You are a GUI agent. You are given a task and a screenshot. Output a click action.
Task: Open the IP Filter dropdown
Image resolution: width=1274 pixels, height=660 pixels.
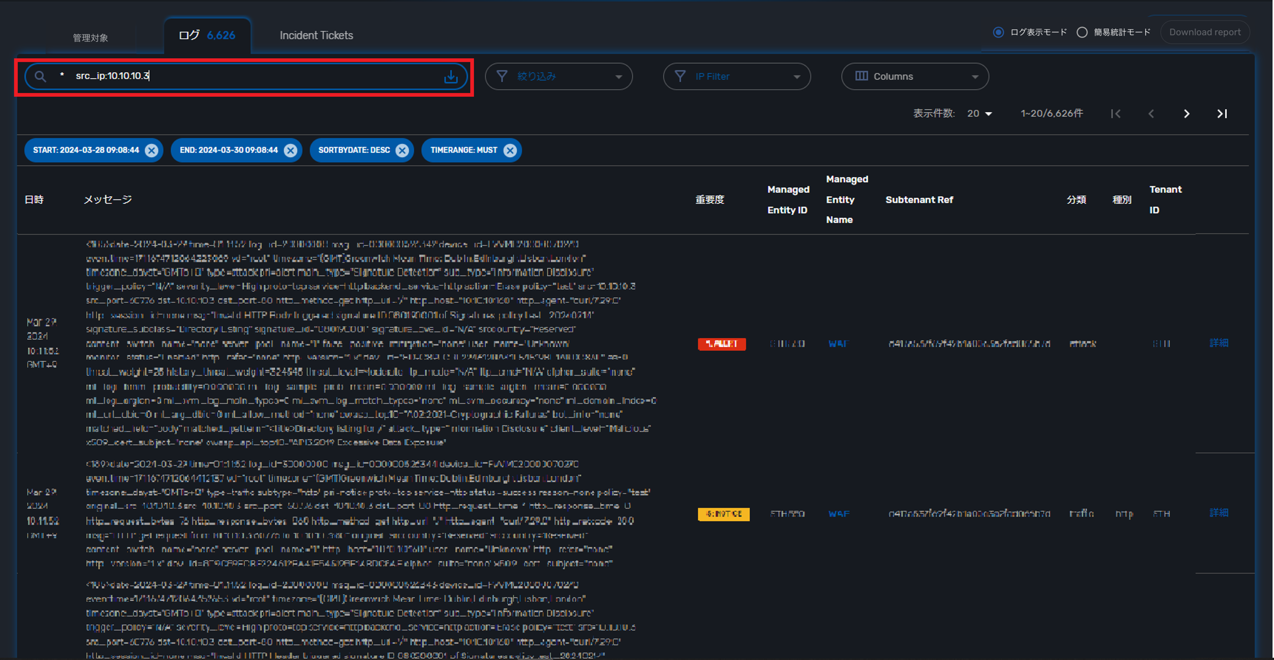tap(737, 77)
